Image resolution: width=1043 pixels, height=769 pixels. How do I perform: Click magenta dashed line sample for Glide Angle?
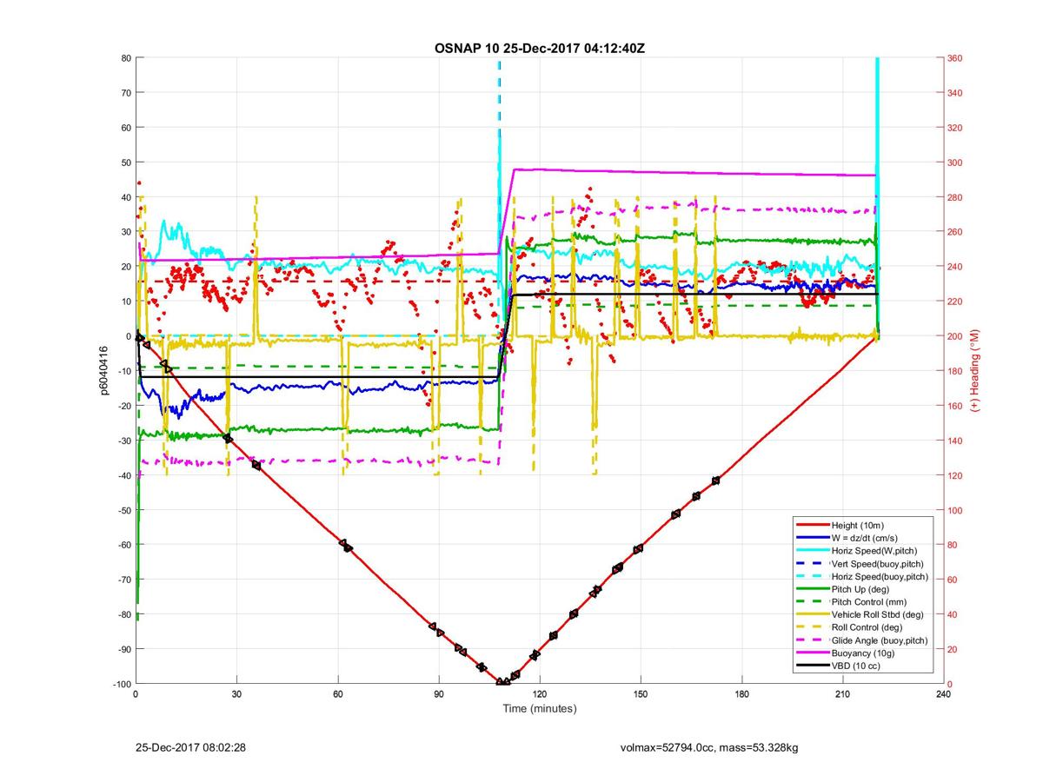812,640
